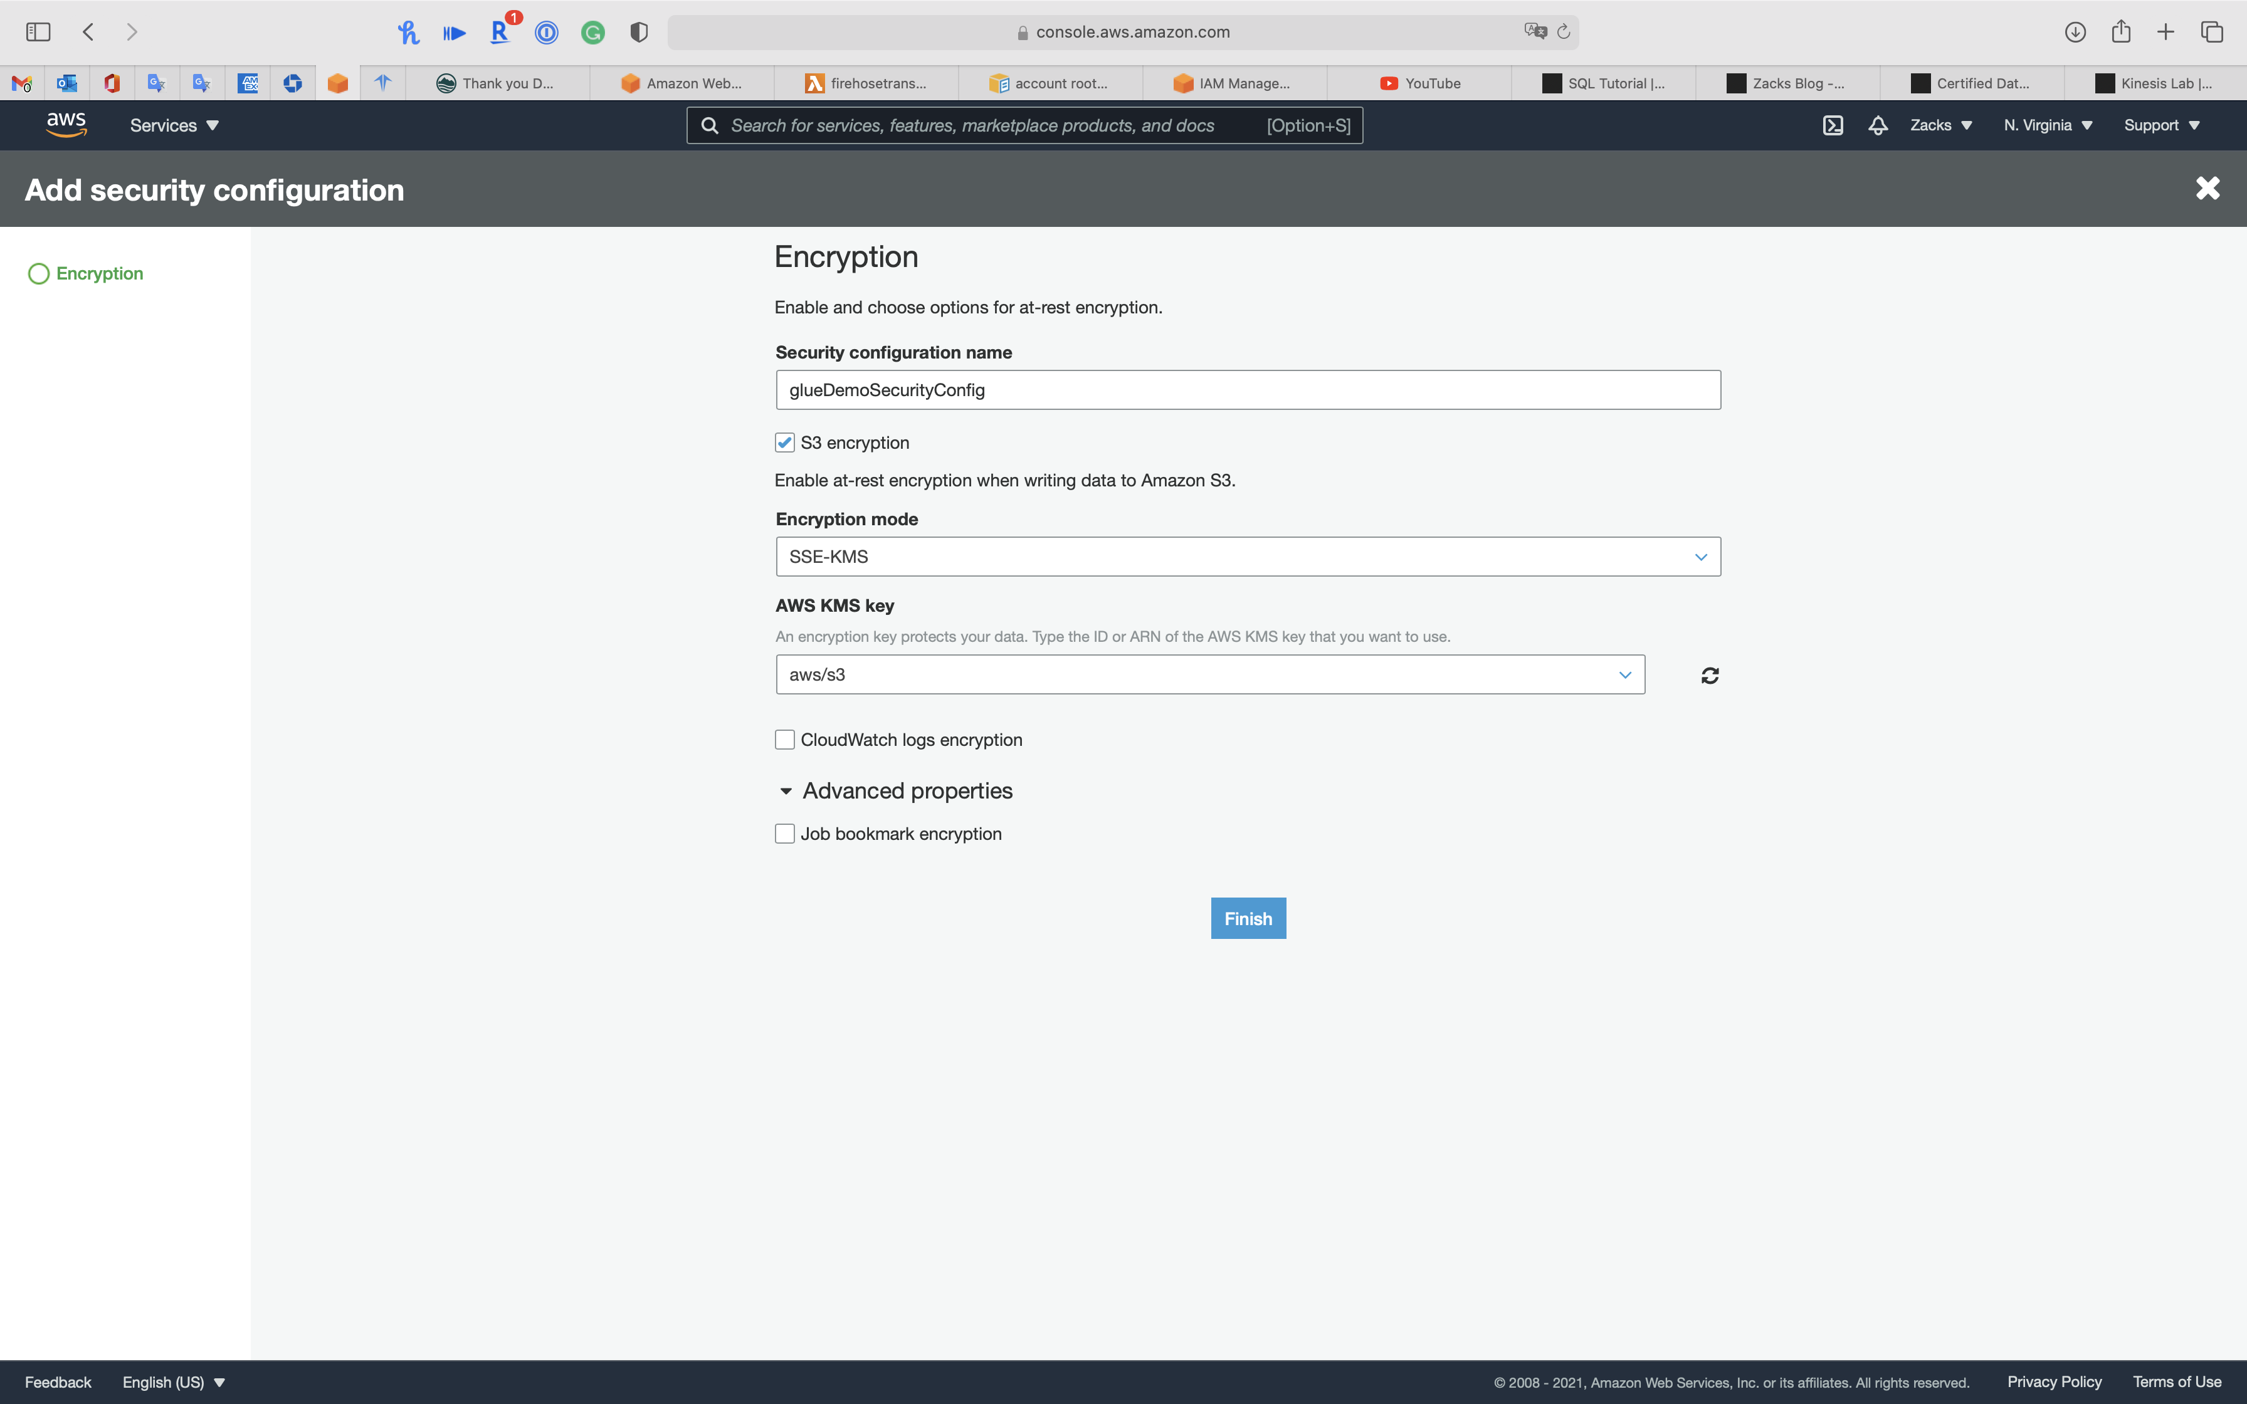Open AWS CloudShell icon in navbar
This screenshot has height=1404, width=2247.
pyautogui.click(x=1832, y=125)
